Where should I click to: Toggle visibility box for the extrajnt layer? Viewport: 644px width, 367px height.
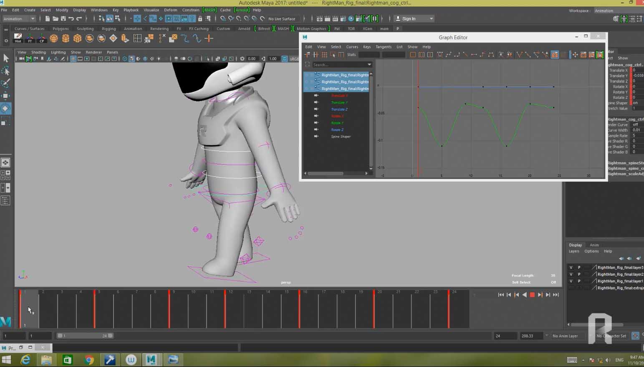tap(571, 288)
